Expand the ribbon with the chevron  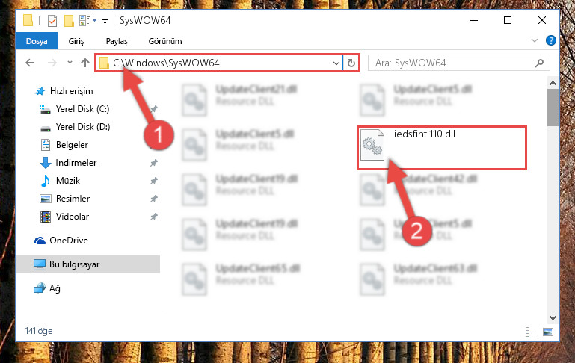pyautogui.click(x=535, y=40)
